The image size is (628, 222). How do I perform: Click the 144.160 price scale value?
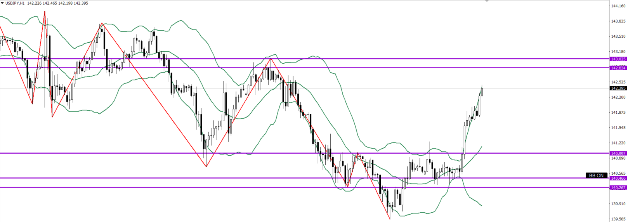(618, 6)
